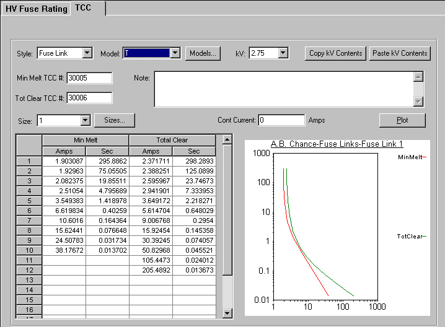Click the Tot Clear TCC # field

[x=89, y=97]
